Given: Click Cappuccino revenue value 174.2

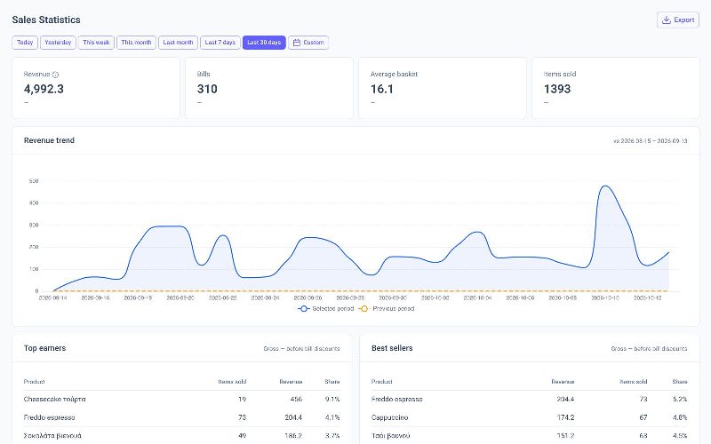Looking at the screenshot, I should tap(565, 417).
